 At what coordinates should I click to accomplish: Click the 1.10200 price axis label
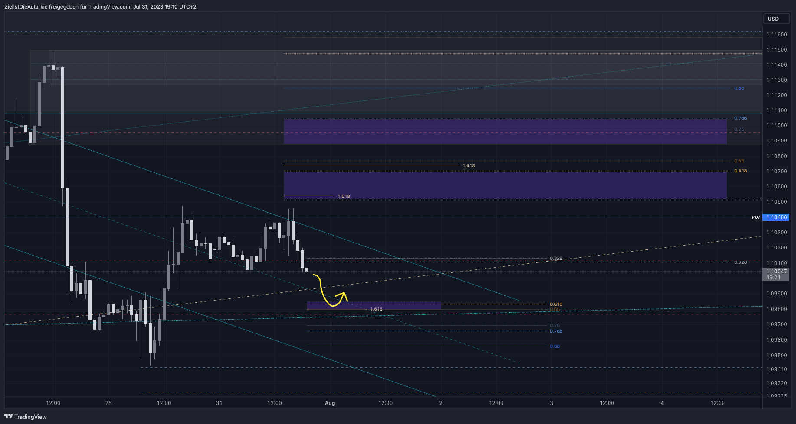(776, 247)
